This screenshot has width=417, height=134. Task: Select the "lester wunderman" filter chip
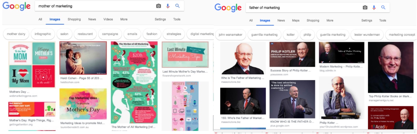click(367, 35)
